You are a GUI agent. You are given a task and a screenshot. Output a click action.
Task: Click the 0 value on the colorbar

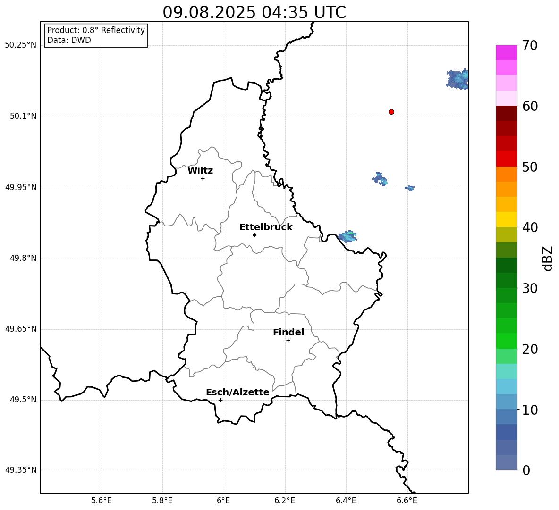point(526,470)
